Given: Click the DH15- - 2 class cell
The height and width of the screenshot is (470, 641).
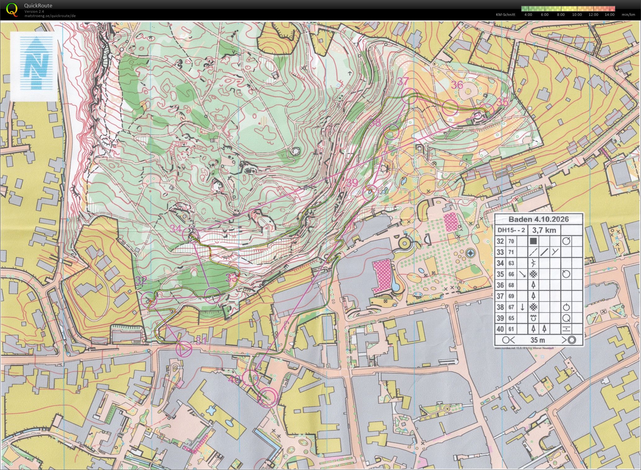Looking at the screenshot, I should tap(511, 230).
